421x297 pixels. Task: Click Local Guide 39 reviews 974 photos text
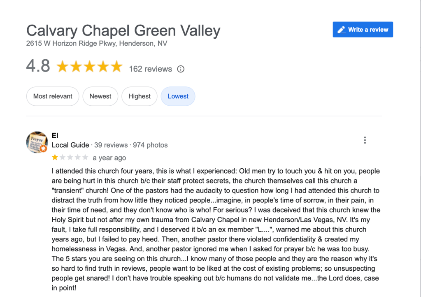point(109,145)
